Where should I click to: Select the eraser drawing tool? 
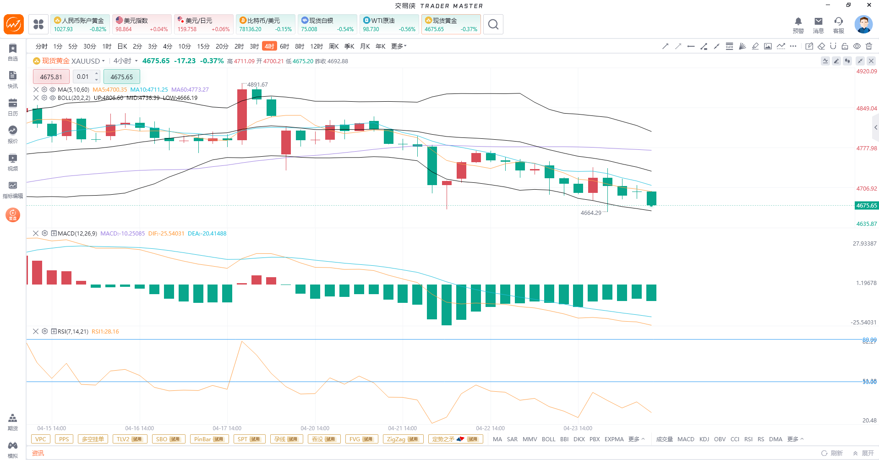tap(821, 46)
